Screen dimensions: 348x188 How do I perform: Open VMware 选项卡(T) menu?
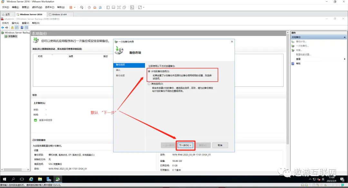pyautogui.click(x=50, y=7)
